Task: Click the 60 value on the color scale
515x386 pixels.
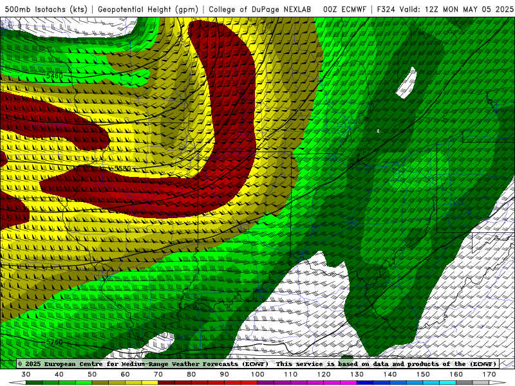Action: pyautogui.click(x=125, y=374)
